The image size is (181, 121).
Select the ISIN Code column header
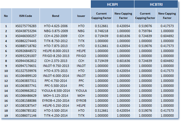coord(26,16)
